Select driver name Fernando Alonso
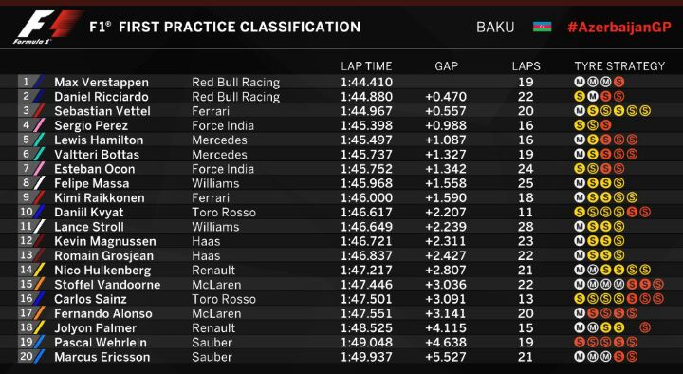The width and height of the screenshot is (683, 374). tap(103, 313)
